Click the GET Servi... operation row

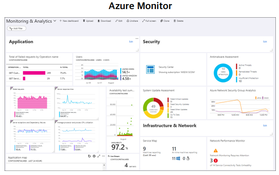tap(39, 78)
